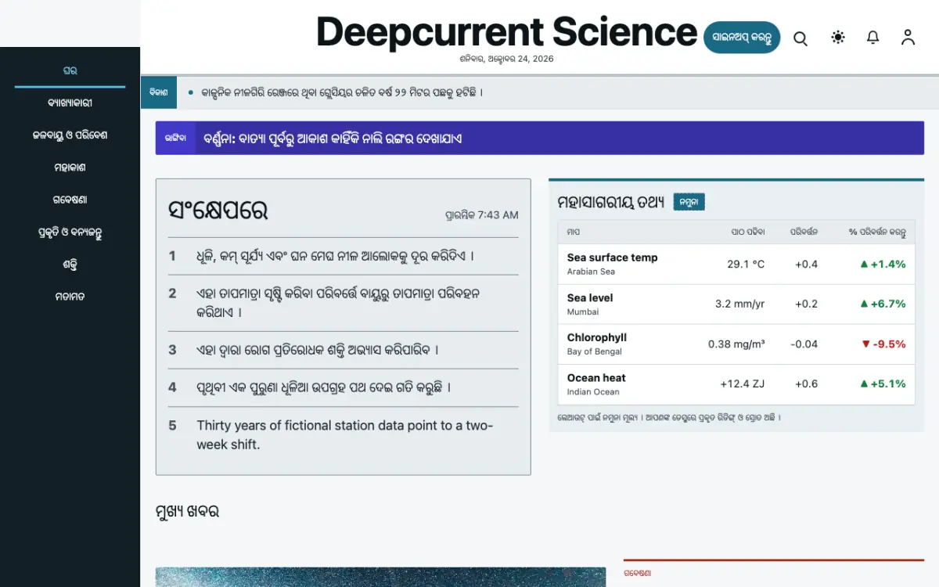The image size is (939, 587).
Task: Click the 0.38 mg/m³ reading value
Action: pyautogui.click(x=736, y=344)
